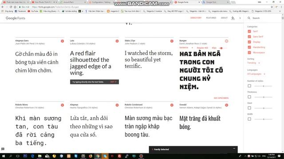Open Bungee's Regular 400 style dropdown
The image size is (284, 159).
202,48
